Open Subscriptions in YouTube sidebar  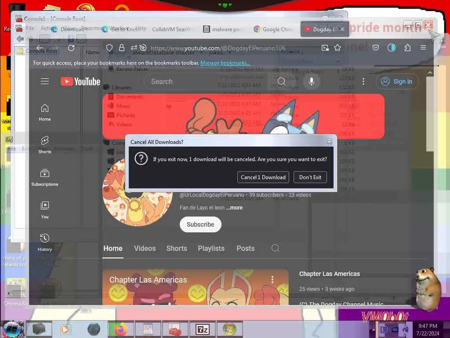point(45,178)
